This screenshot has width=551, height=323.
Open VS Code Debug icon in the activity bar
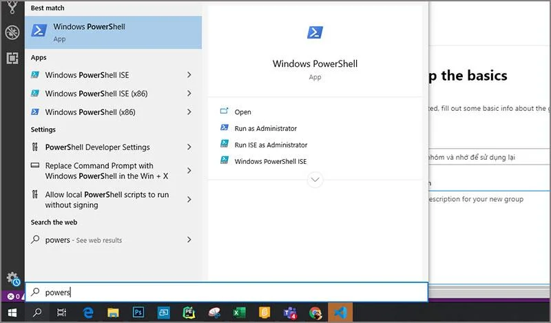click(12, 32)
